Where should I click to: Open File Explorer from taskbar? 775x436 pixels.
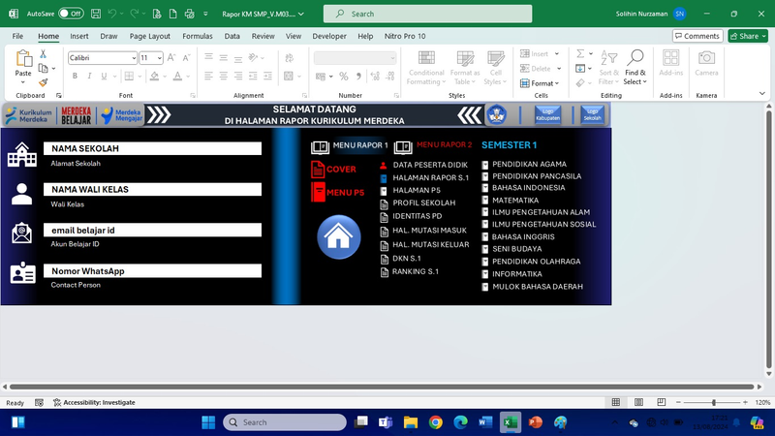[x=410, y=422]
